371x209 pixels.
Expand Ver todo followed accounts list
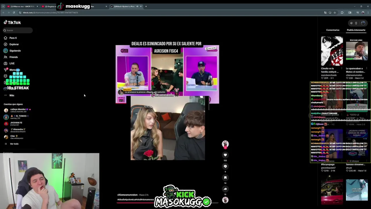coord(11,144)
